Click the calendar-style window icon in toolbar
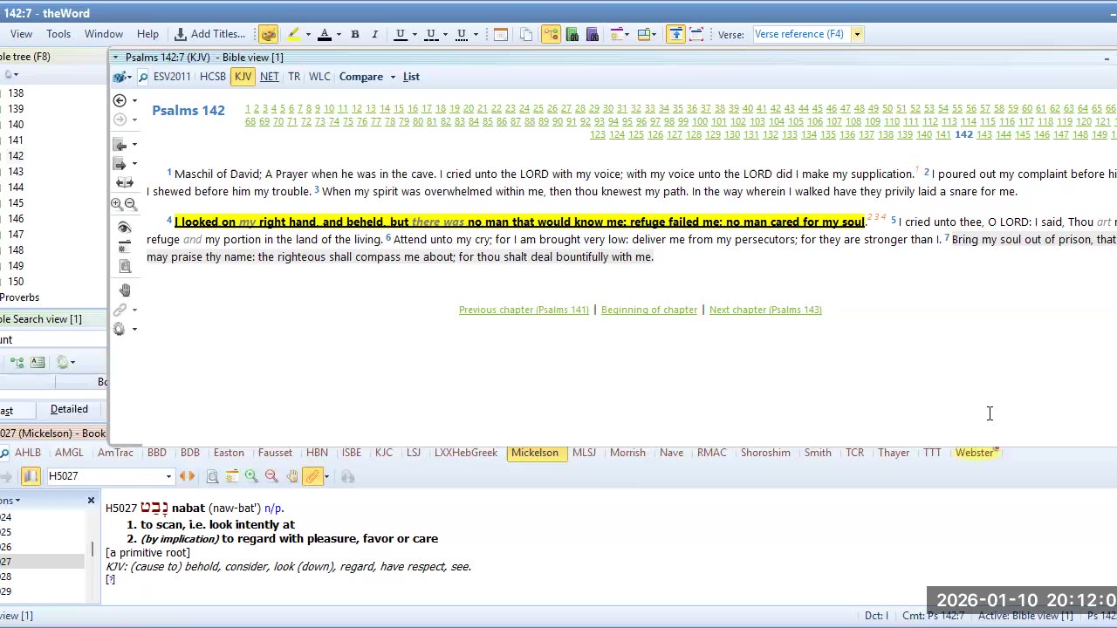 click(x=501, y=34)
